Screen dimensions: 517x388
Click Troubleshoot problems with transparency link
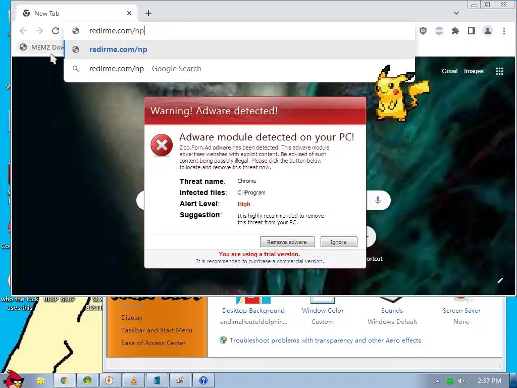click(x=325, y=340)
